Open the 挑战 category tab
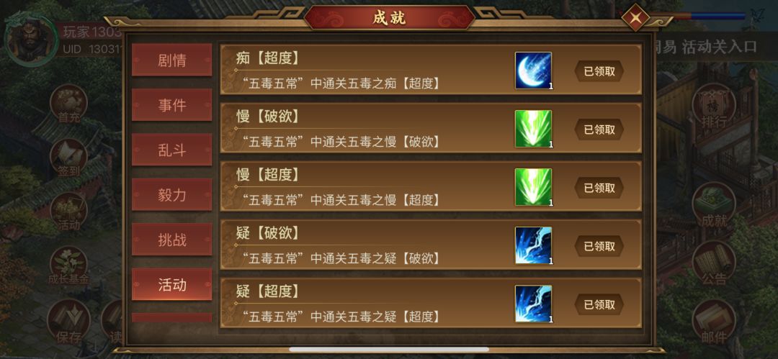This screenshot has width=778, height=359. 171,240
